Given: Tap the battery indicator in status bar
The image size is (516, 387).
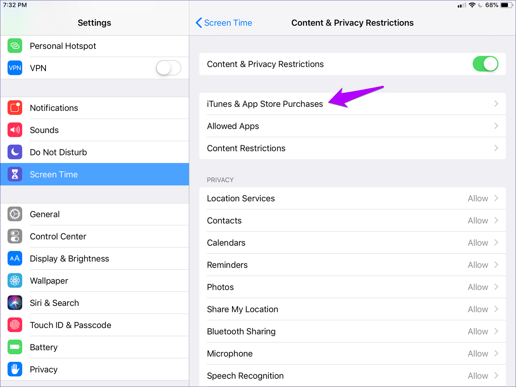Looking at the screenshot, I should (x=506, y=5).
